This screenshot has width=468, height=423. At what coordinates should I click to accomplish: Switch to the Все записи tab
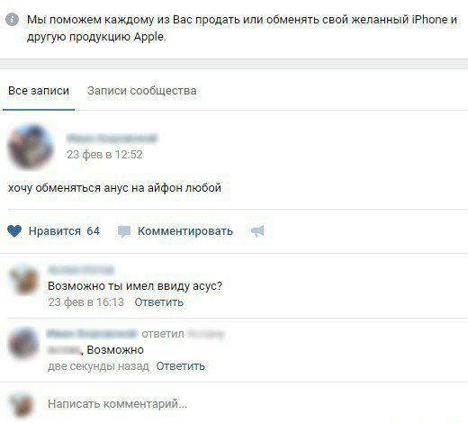pos(39,91)
